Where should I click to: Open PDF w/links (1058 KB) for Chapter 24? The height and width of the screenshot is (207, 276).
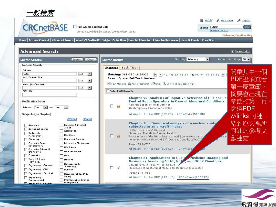(x=194, y=177)
